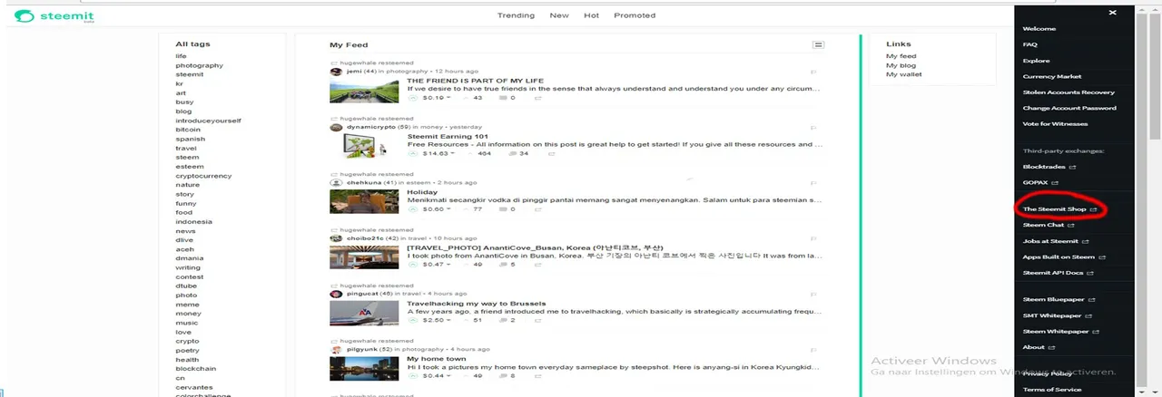Resteem THE FRIEND IS PART OF MY LIFE
The width and height of the screenshot is (1162, 397).
[537, 98]
